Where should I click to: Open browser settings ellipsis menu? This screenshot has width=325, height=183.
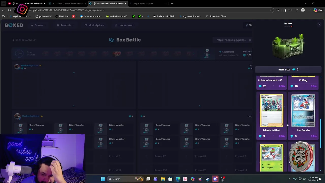[309, 10]
